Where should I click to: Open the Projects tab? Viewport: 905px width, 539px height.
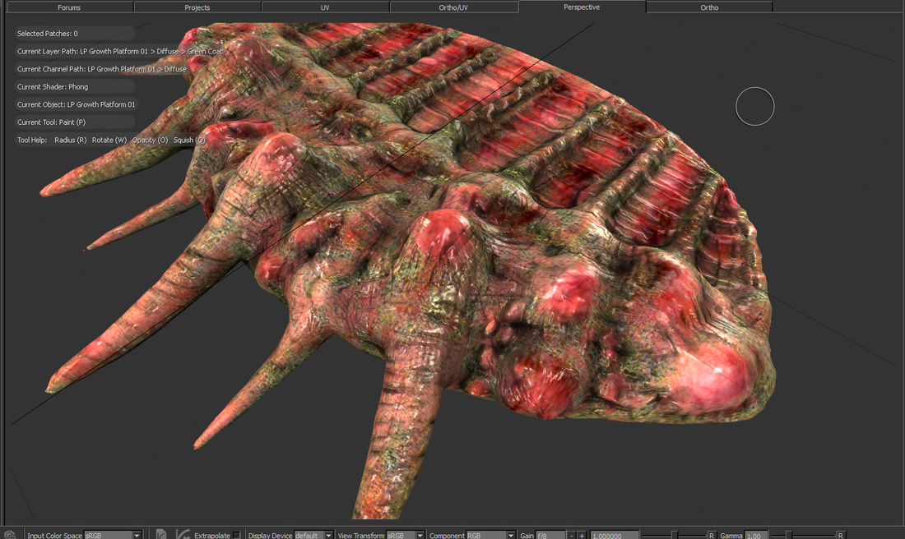(197, 7)
